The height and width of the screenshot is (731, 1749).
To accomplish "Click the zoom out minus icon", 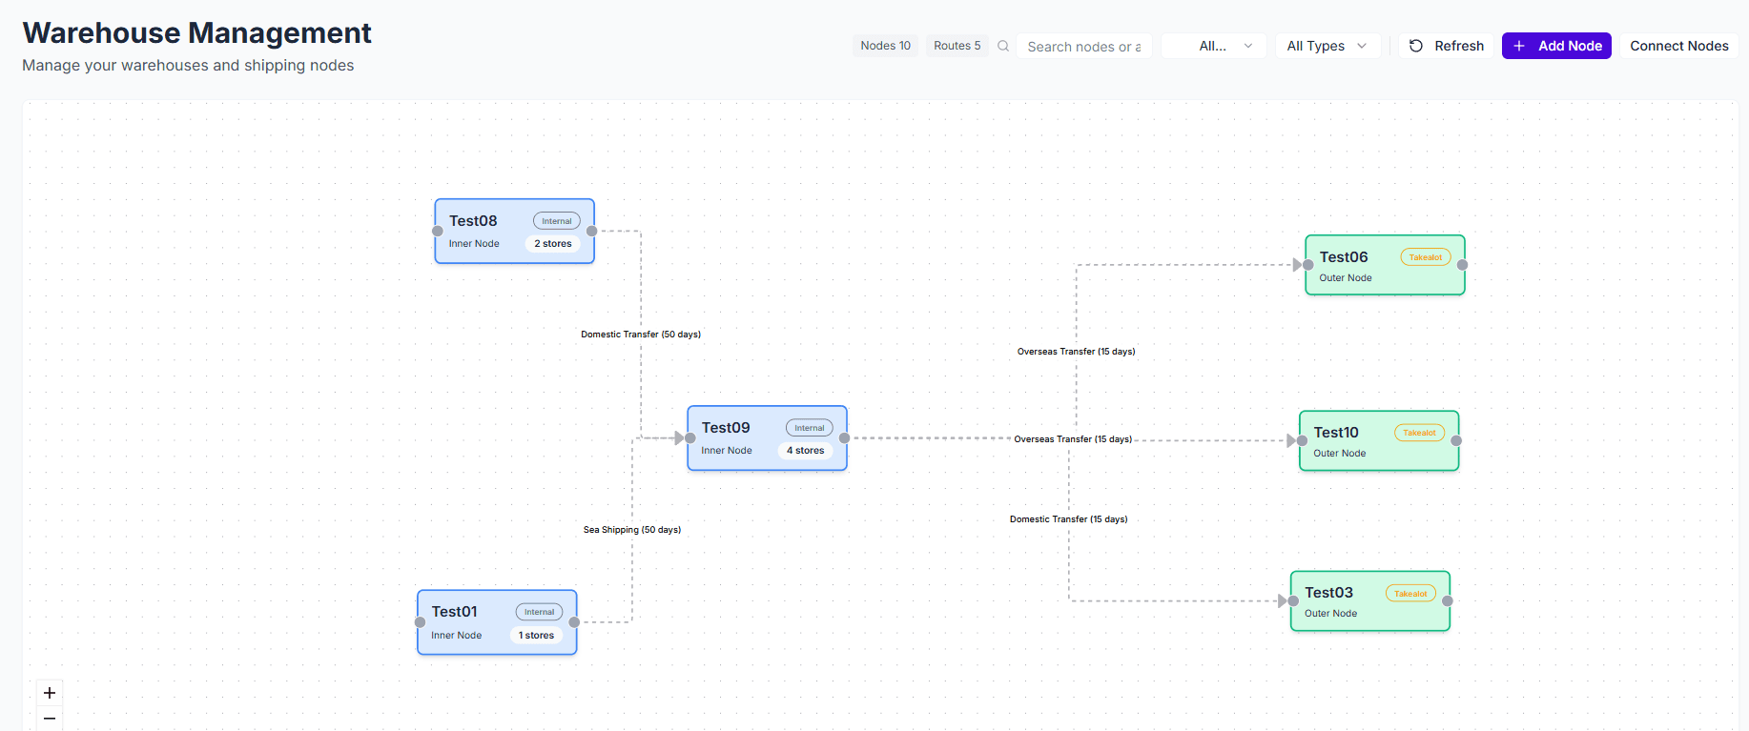I will tap(50, 719).
